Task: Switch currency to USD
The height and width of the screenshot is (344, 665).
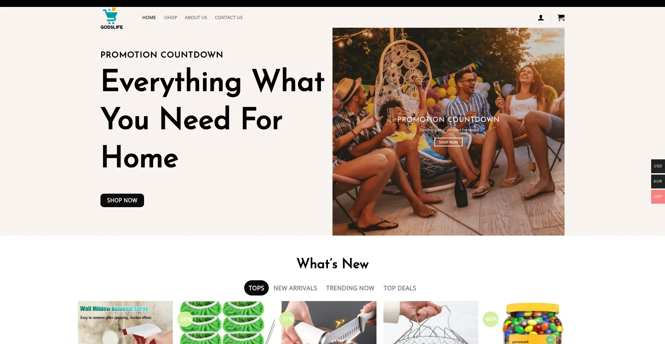Action: pos(658,166)
